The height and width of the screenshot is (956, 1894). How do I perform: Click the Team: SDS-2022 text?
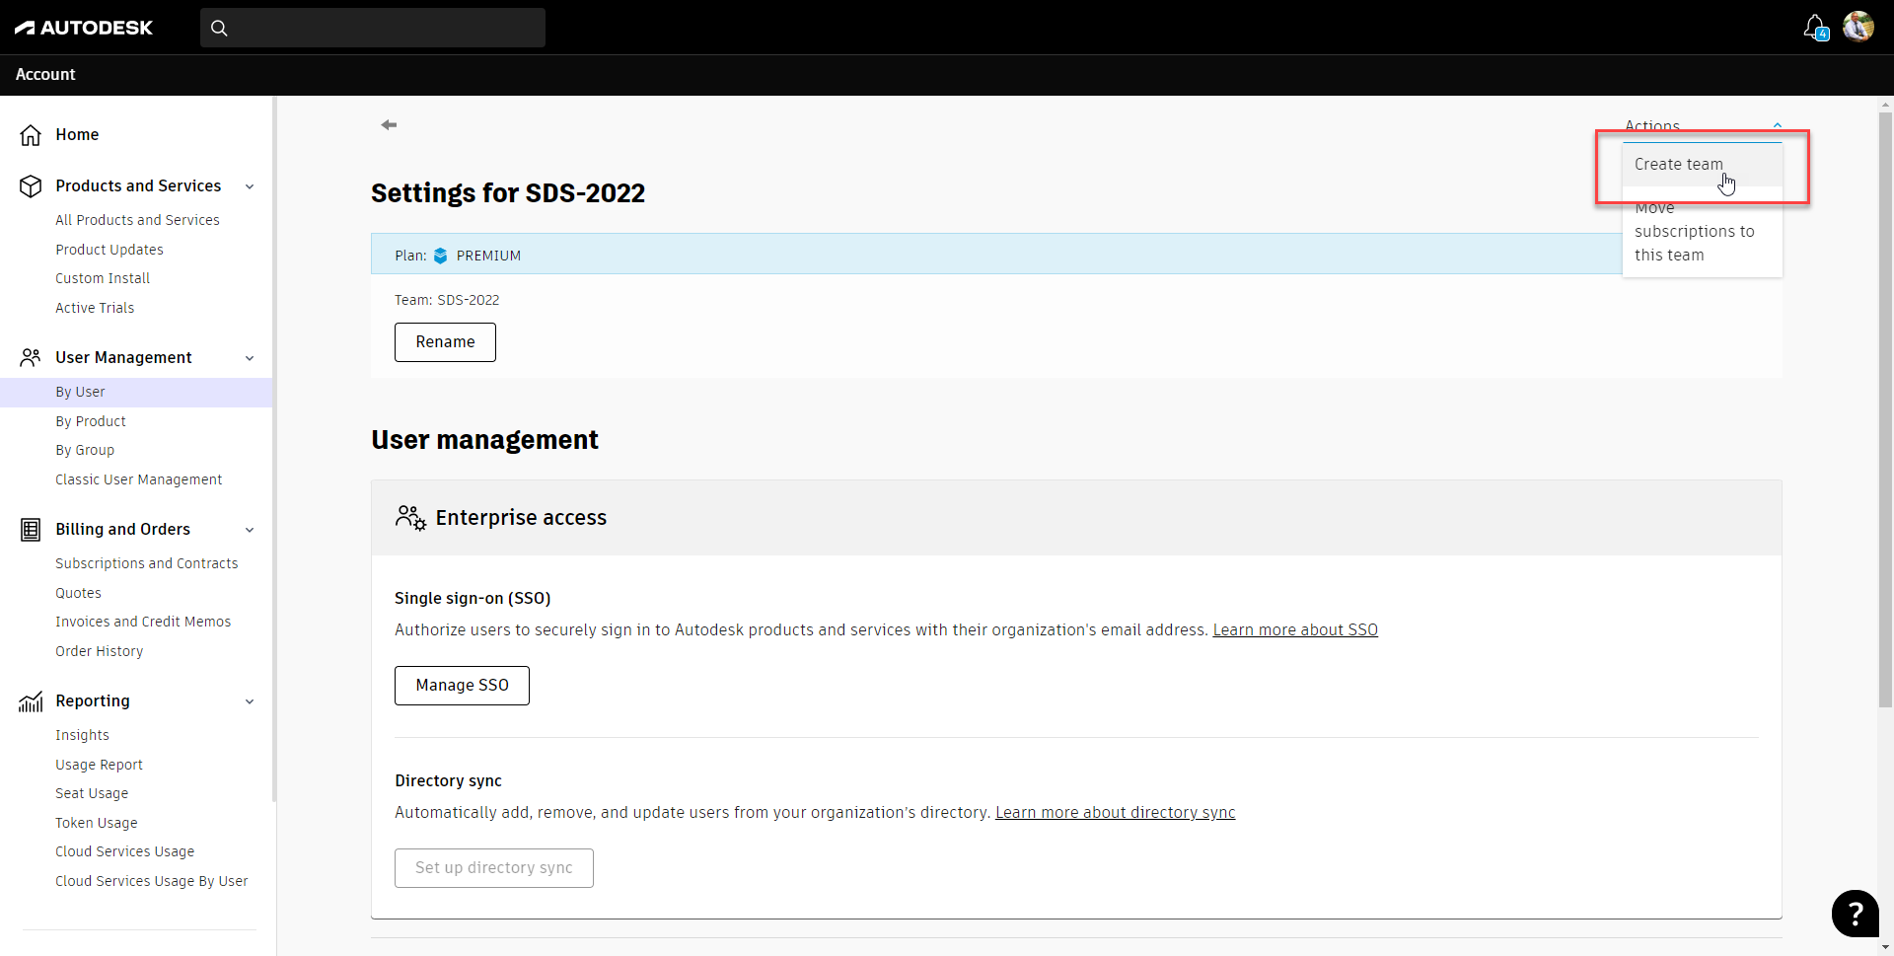pos(447,300)
